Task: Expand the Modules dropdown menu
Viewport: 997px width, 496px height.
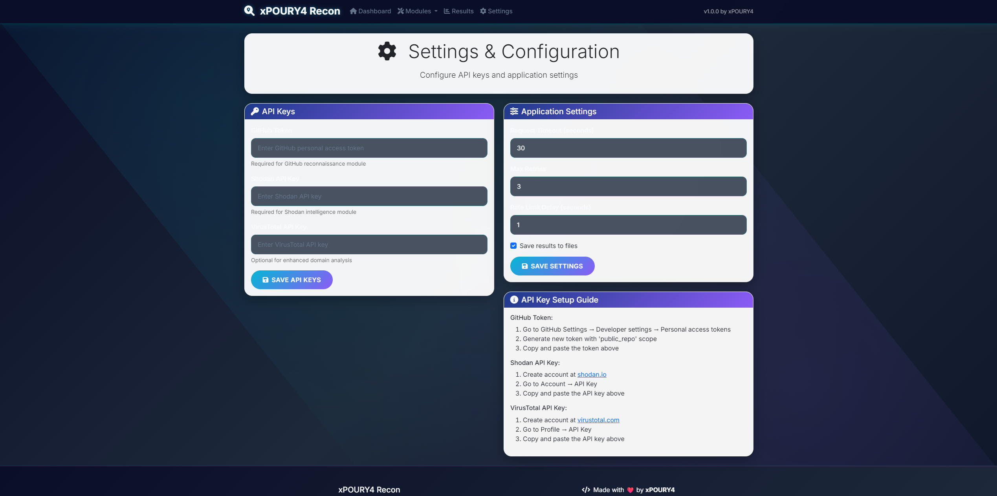Action: 418,11
